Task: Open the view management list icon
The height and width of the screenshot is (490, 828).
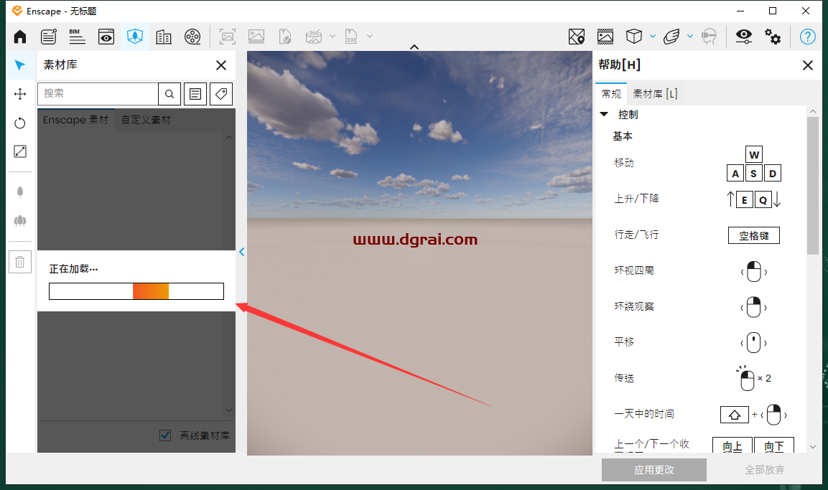Action: [x=49, y=37]
